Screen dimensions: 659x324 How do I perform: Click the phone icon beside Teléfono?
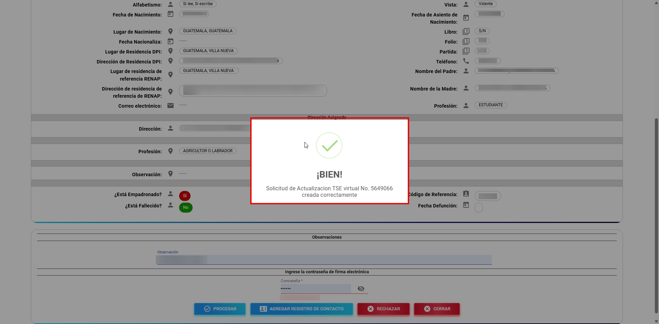pyautogui.click(x=466, y=61)
